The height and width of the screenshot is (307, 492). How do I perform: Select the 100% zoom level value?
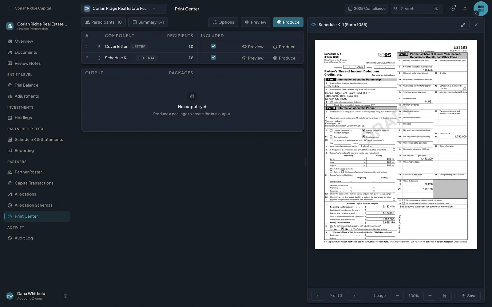pos(414,296)
